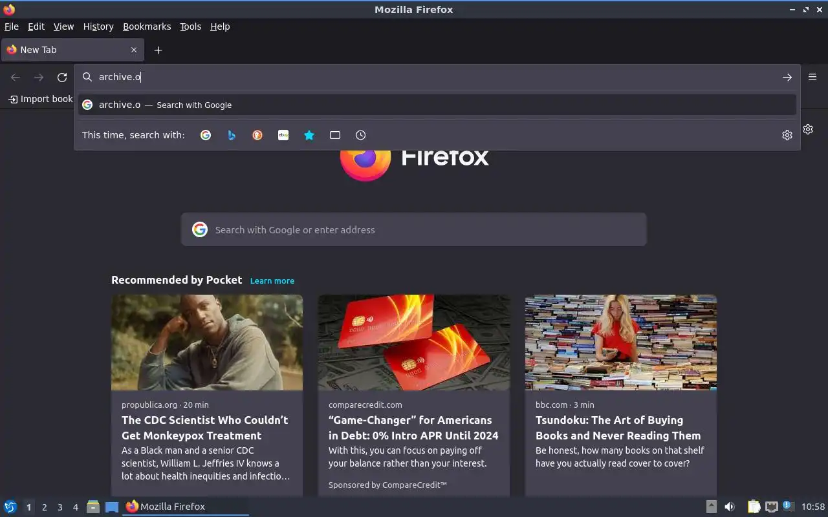This screenshot has width=828, height=517.
Task: Open search settings gear in dropdown
Action: pos(787,135)
